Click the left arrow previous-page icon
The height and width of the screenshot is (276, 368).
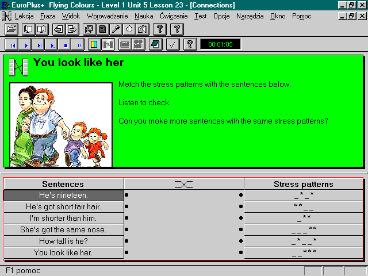[x=59, y=29]
